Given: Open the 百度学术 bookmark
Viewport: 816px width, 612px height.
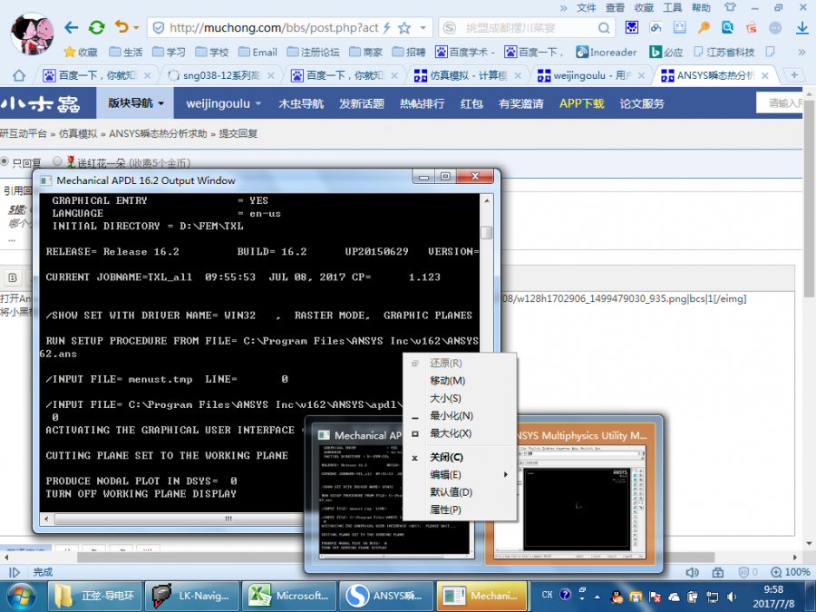Looking at the screenshot, I should (x=465, y=52).
